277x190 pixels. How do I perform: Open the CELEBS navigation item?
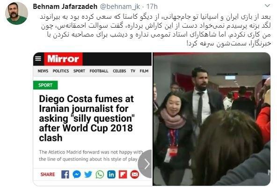[x=119, y=71]
